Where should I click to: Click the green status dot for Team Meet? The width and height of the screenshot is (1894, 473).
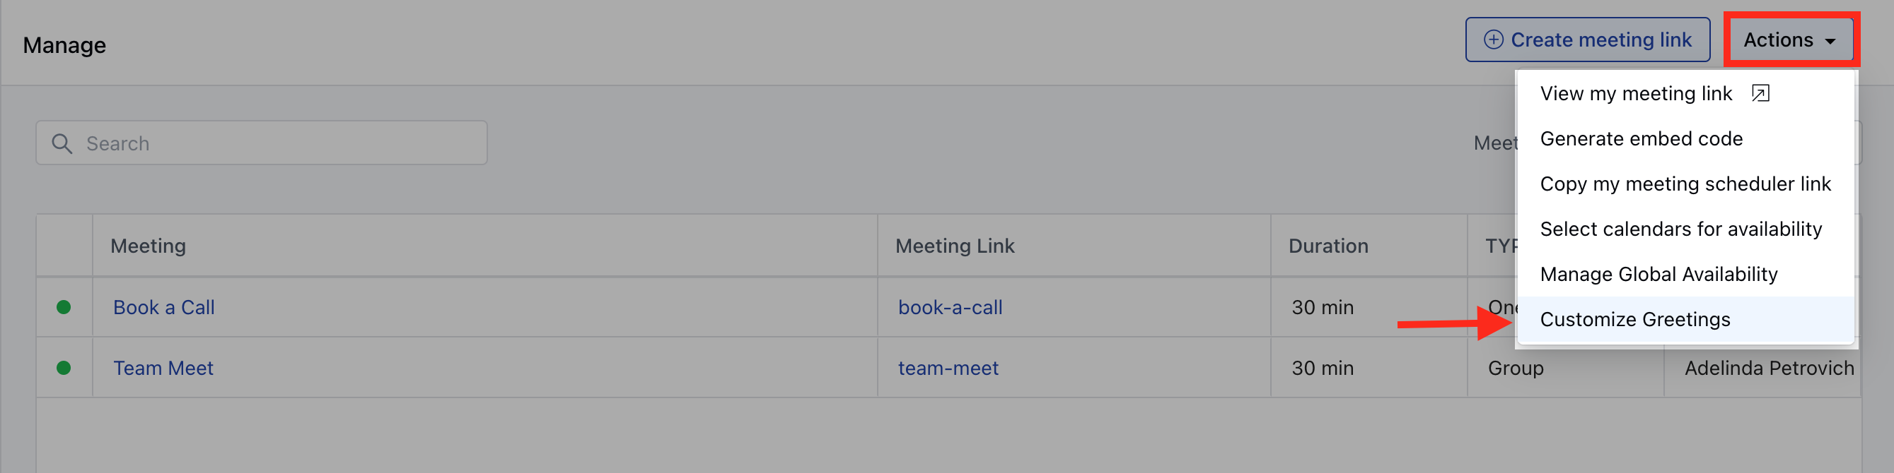point(64,368)
